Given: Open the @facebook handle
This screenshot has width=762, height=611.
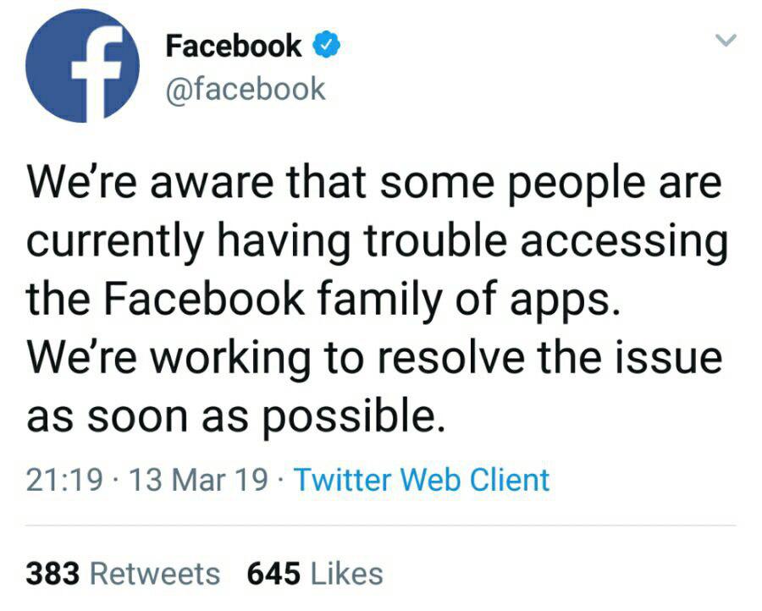Looking at the screenshot, I should pos(246,90).
